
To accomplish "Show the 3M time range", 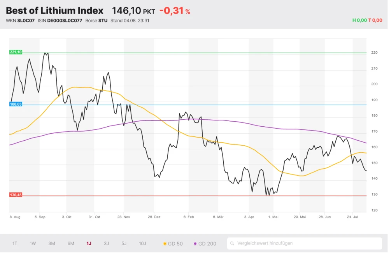I will tap(52, 244).
